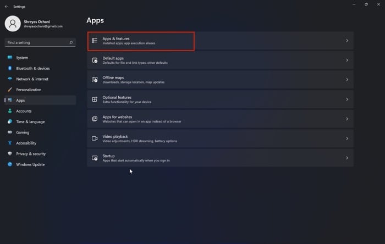Restore down the Settings window
The height and width of the screenshot is (244, 385).
click(x=366, y=4)
